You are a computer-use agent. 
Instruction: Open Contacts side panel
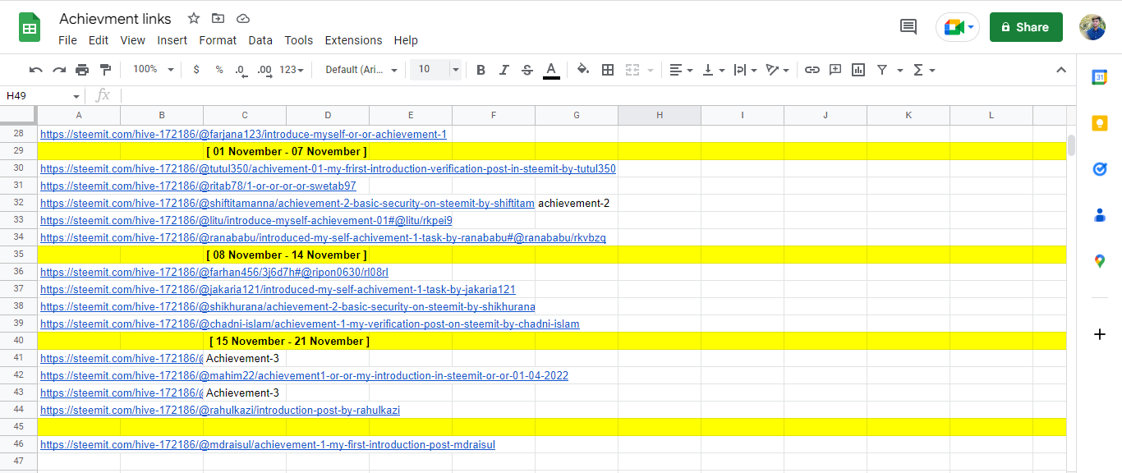[x=1099, y=215]
